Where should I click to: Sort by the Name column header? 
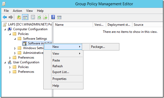73,25
